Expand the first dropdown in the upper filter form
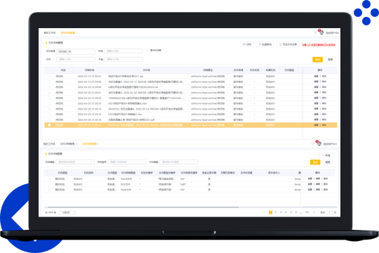 click(x=76, y=51)
